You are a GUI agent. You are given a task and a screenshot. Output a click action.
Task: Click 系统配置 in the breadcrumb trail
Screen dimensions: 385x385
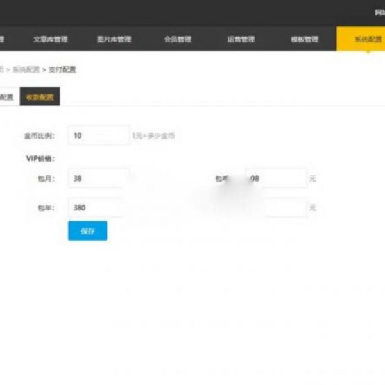click(26, 69)
